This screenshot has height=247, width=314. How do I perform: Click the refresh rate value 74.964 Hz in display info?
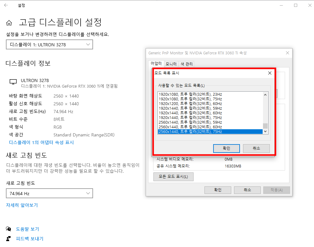tap(63, 112)
